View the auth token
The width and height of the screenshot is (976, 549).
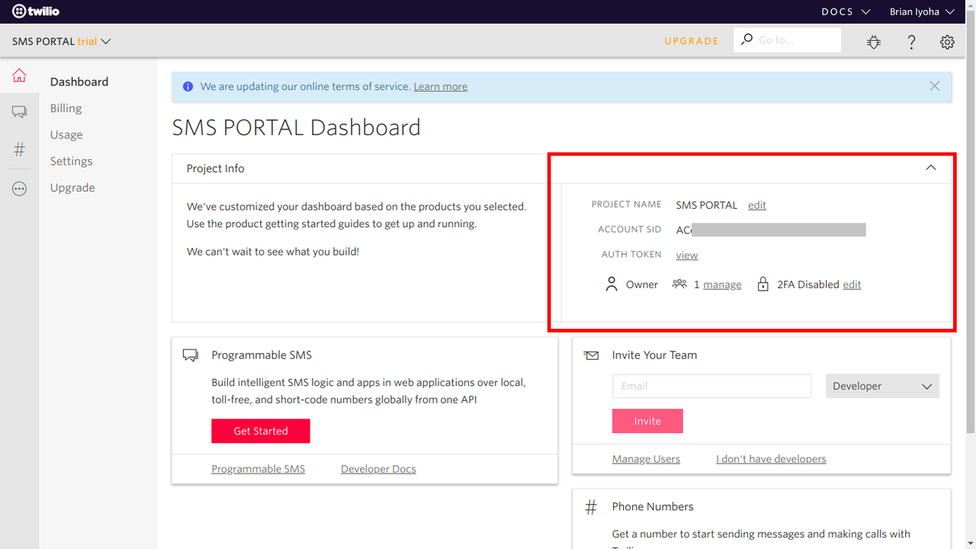pos(687,255)
